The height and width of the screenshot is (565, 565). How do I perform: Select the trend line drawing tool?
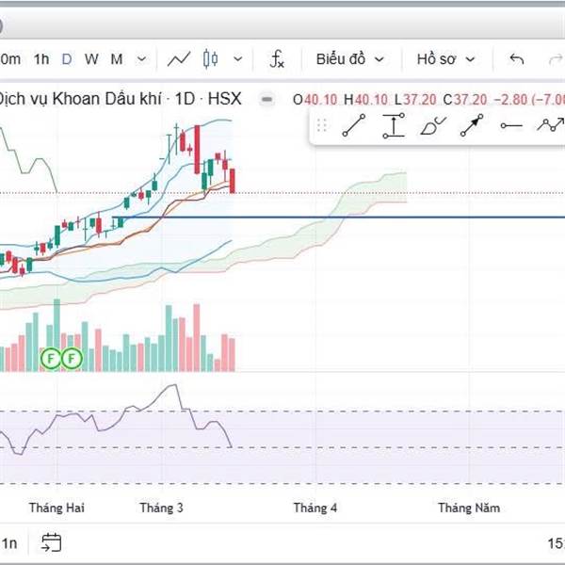tap(354, 125)
